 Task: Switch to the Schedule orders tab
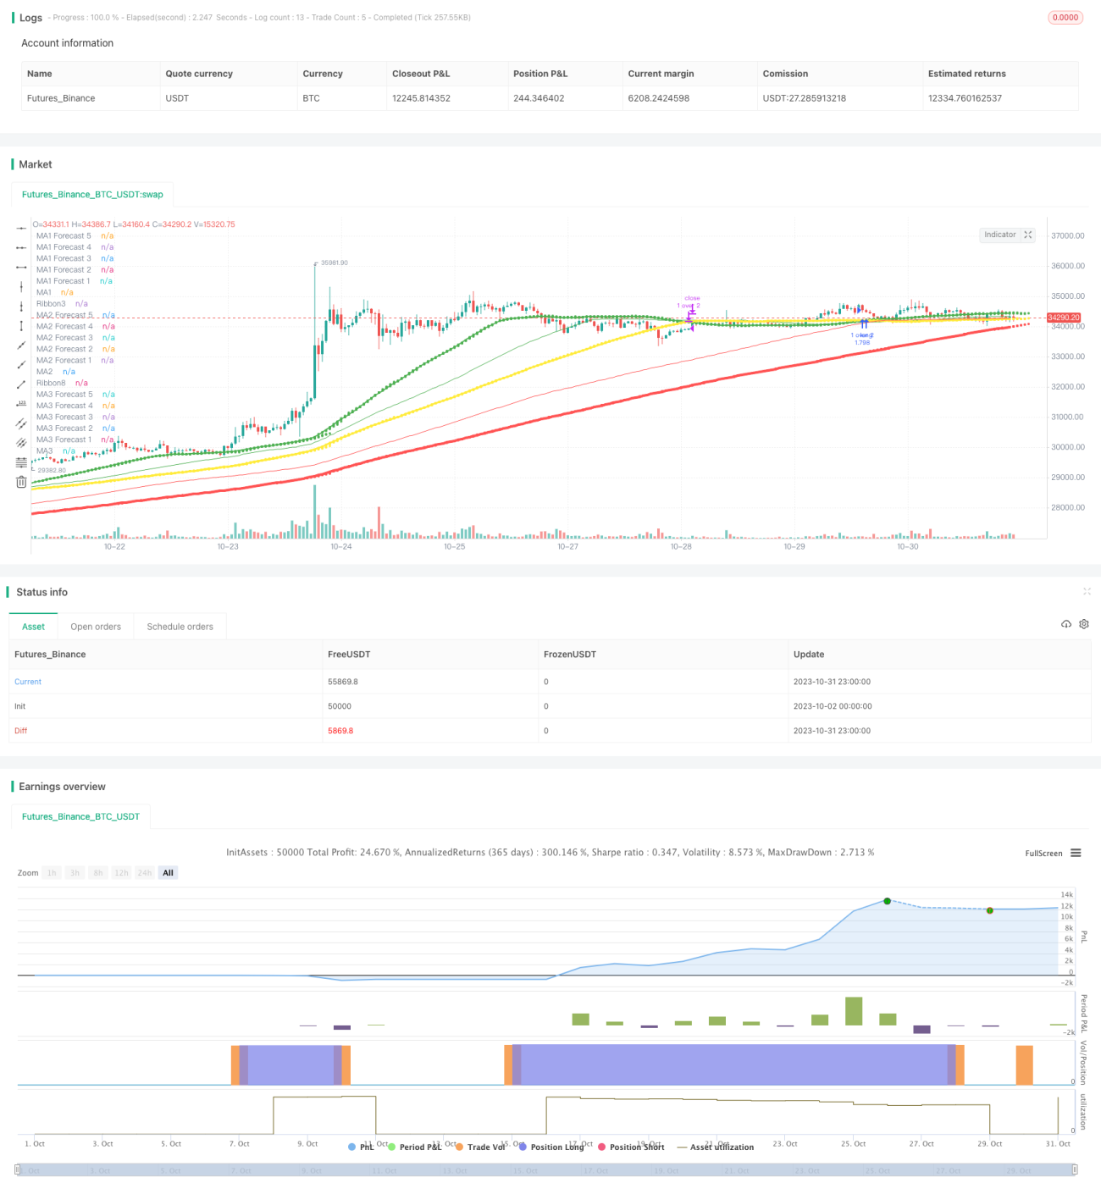[180, 627]
